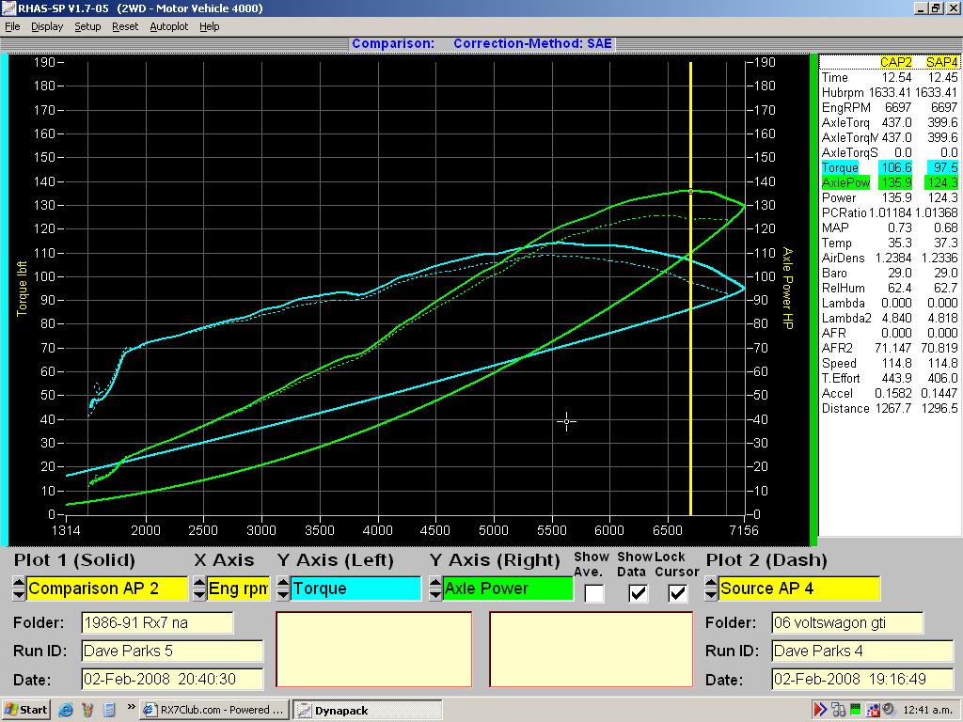Select the Comparison AP 2 plot field
Screen dimensions: 963x722
pyautogui.click(x=107, y=589)
